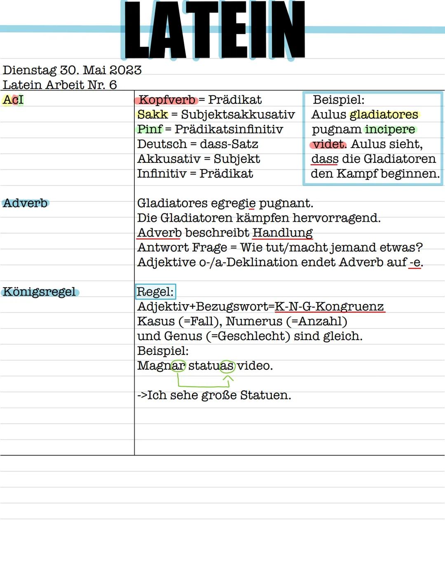Select the date Dienstag 30. Mai 2023
Screen dimensions: 445x575
tap(72, 70)
